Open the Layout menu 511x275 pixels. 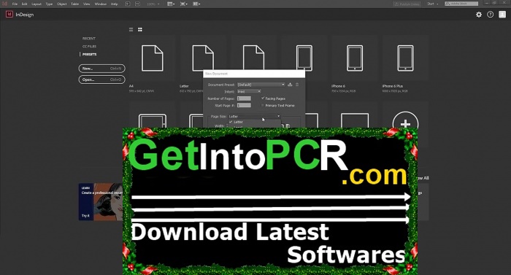point(36,4)
